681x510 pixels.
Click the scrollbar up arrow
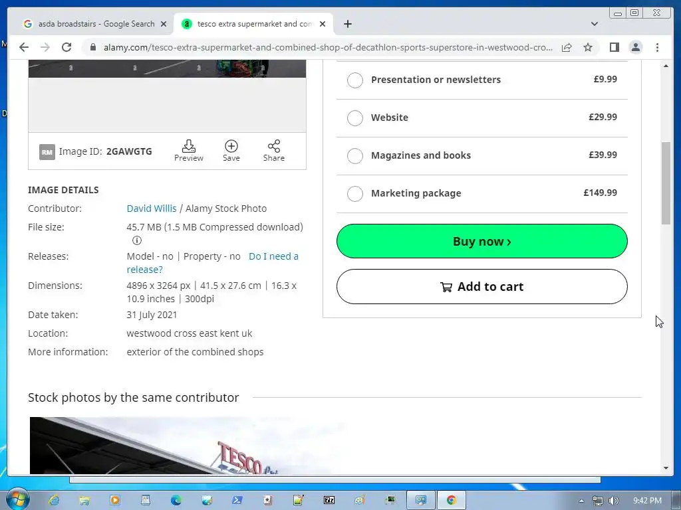(666, 66)
